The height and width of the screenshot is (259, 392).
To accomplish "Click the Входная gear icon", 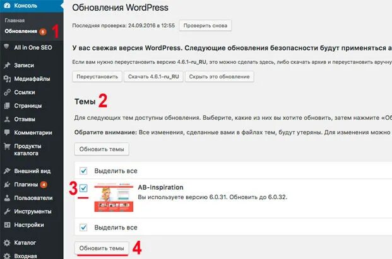I will point(7,256).
